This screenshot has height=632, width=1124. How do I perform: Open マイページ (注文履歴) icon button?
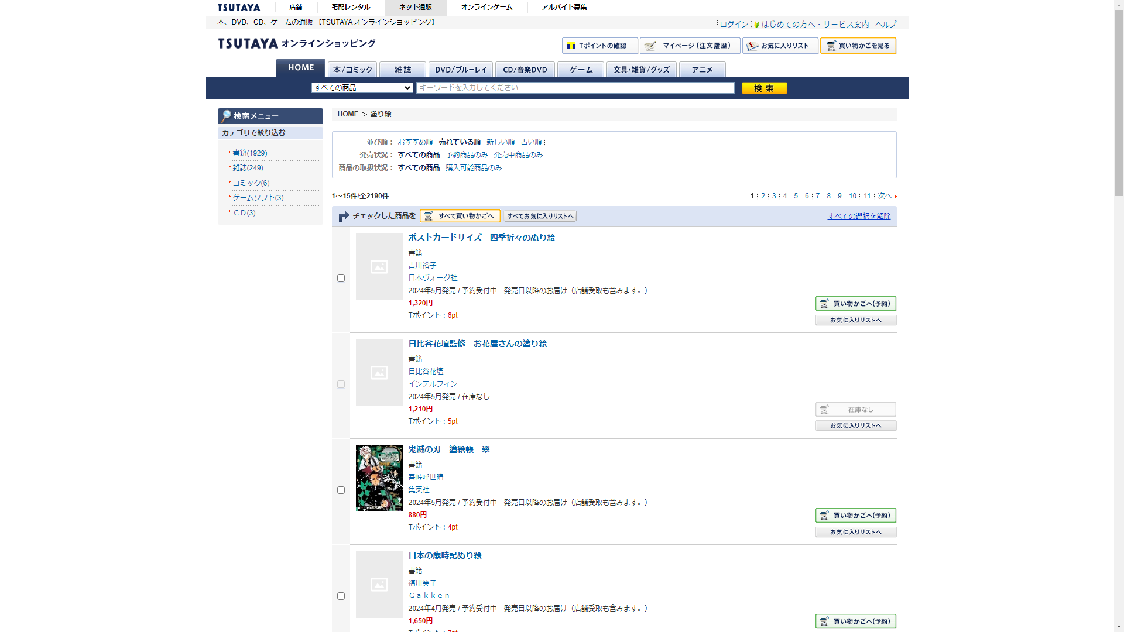click(x=690, y=46)
